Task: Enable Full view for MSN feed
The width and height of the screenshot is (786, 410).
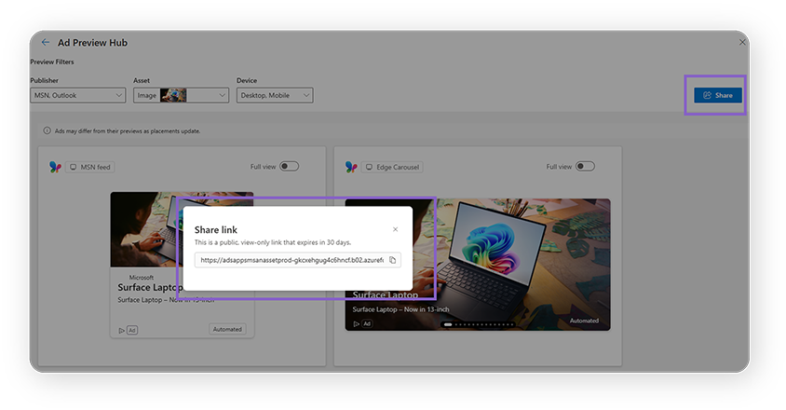Action: [x=289, y=167]
